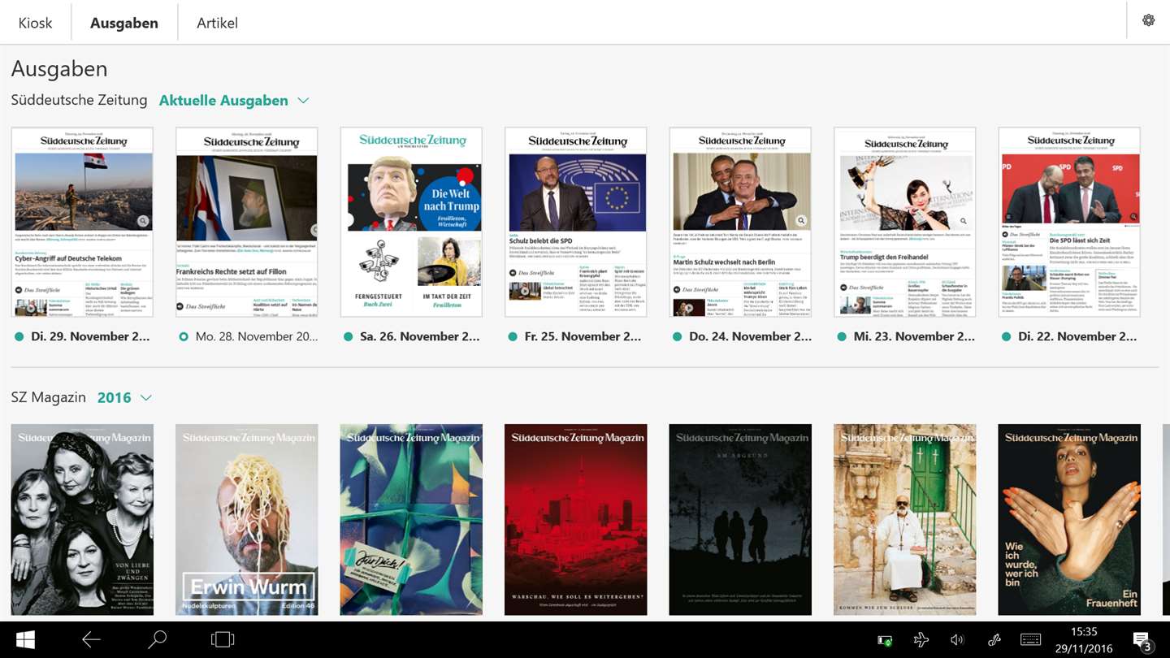Screen dimensions: 1170x658
Task: Open the red Warschau magazine cover
Action: click(x=576, y=520)
